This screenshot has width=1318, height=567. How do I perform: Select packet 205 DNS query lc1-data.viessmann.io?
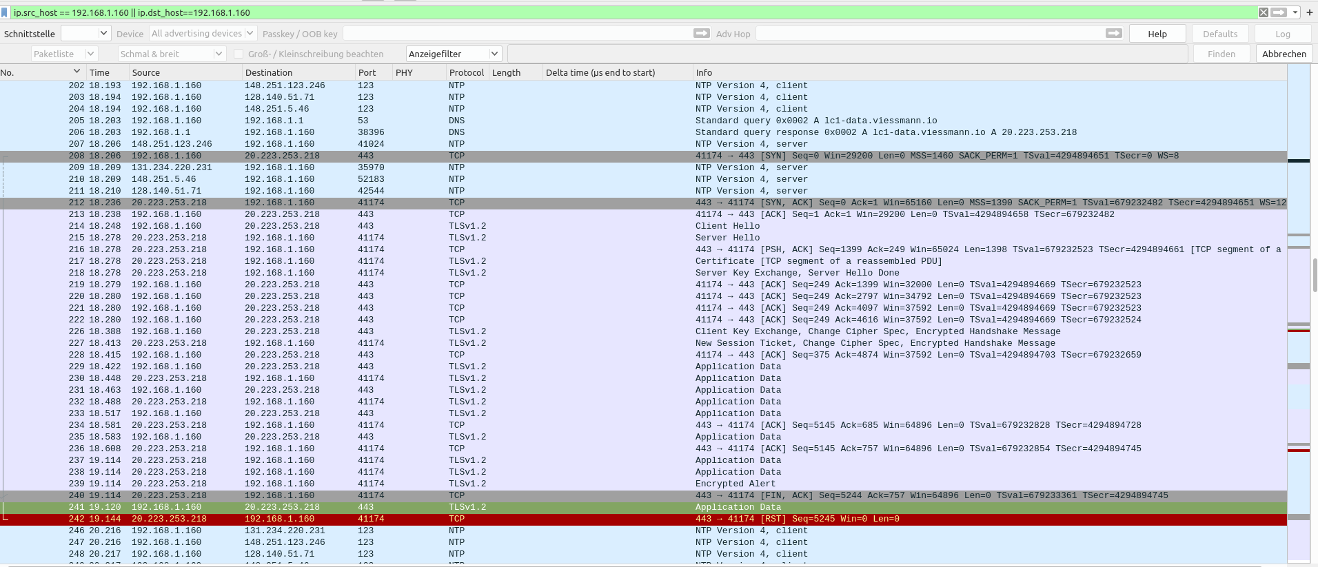[643, 121]
